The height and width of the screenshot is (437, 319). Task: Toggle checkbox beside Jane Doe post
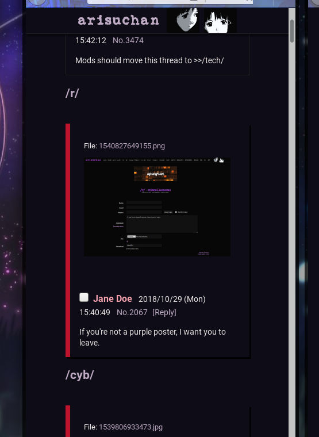84,297
